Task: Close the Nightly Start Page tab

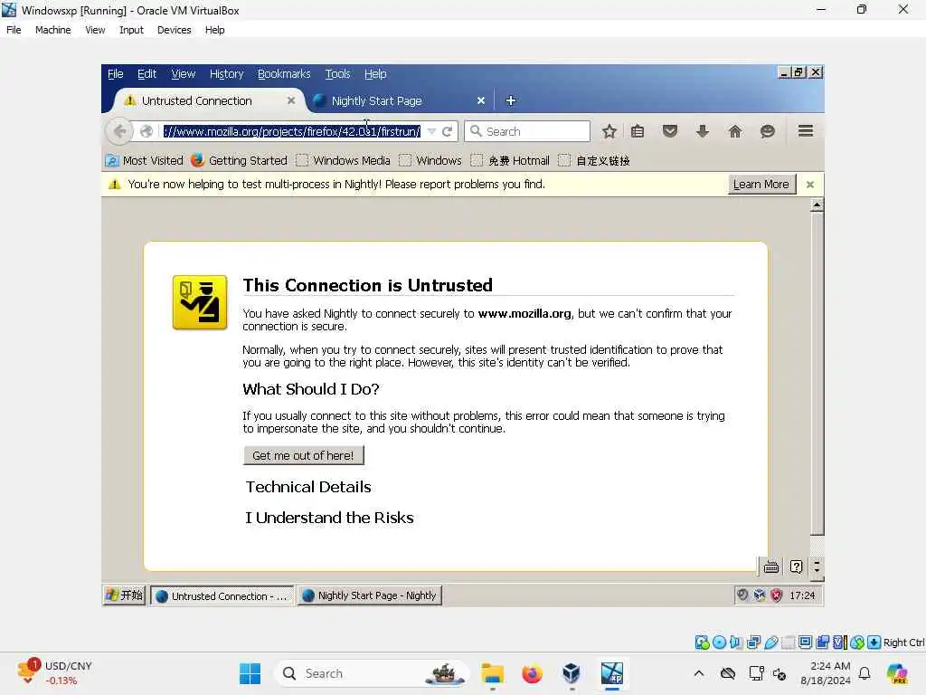Action: point(481,100)
